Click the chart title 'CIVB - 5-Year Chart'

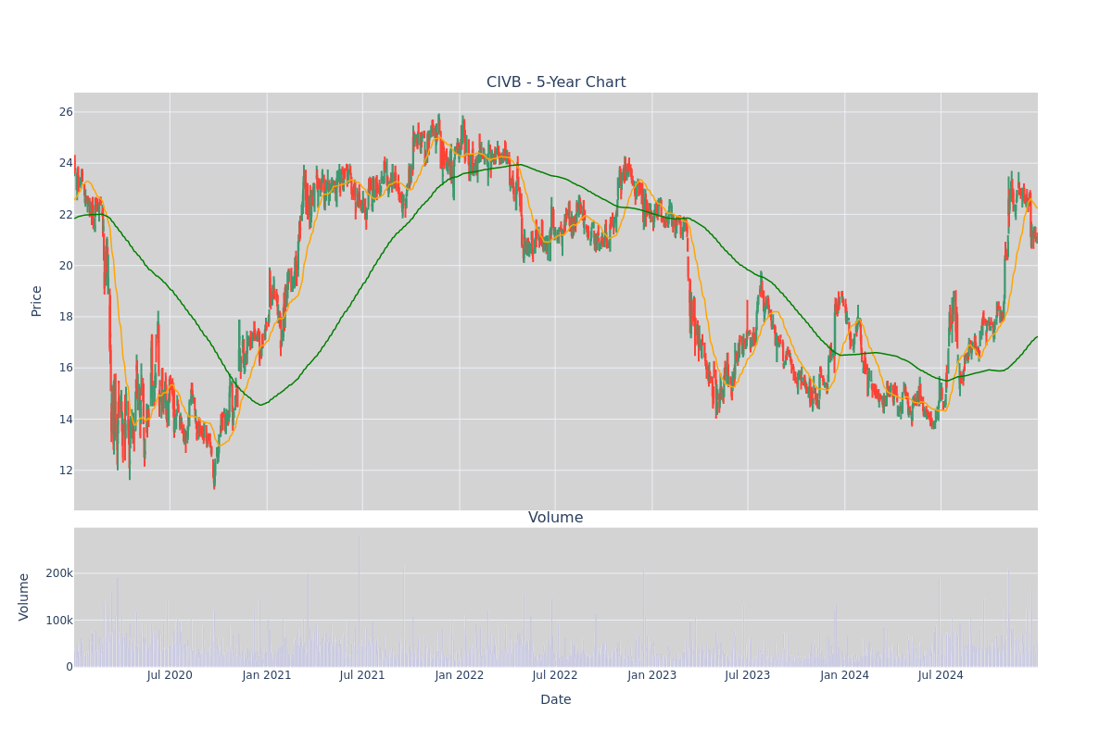point(556,82)
